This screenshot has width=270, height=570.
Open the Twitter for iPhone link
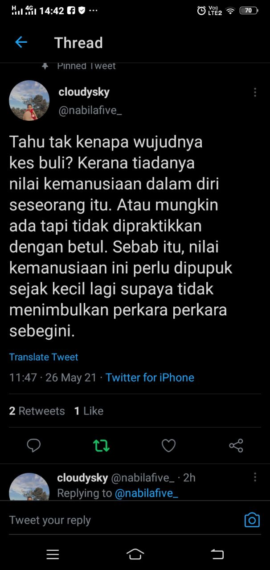(150, 378)
